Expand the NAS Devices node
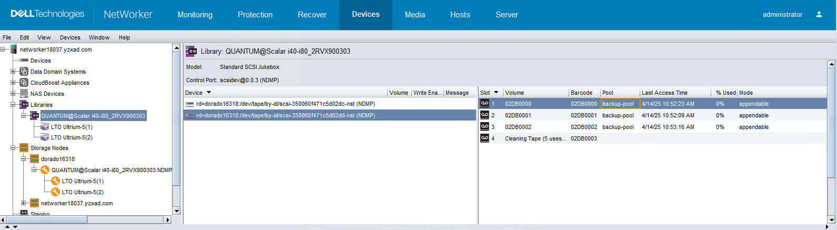Screen dimensions: 837x230 [13, 94]
